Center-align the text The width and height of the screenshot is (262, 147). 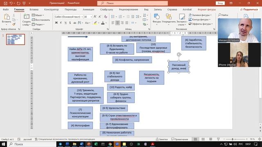click(x=117, y=23)
